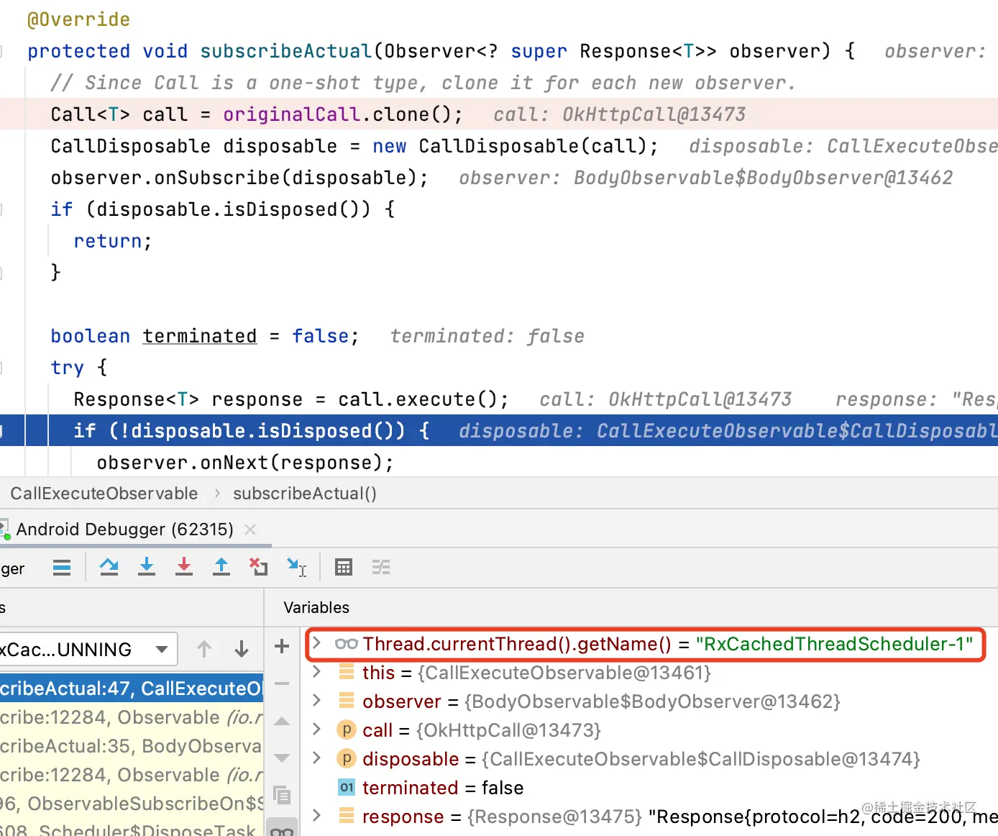The image size is (998, 836).
Task: Click the Step Out debugger icon
Action: [221, 568]
